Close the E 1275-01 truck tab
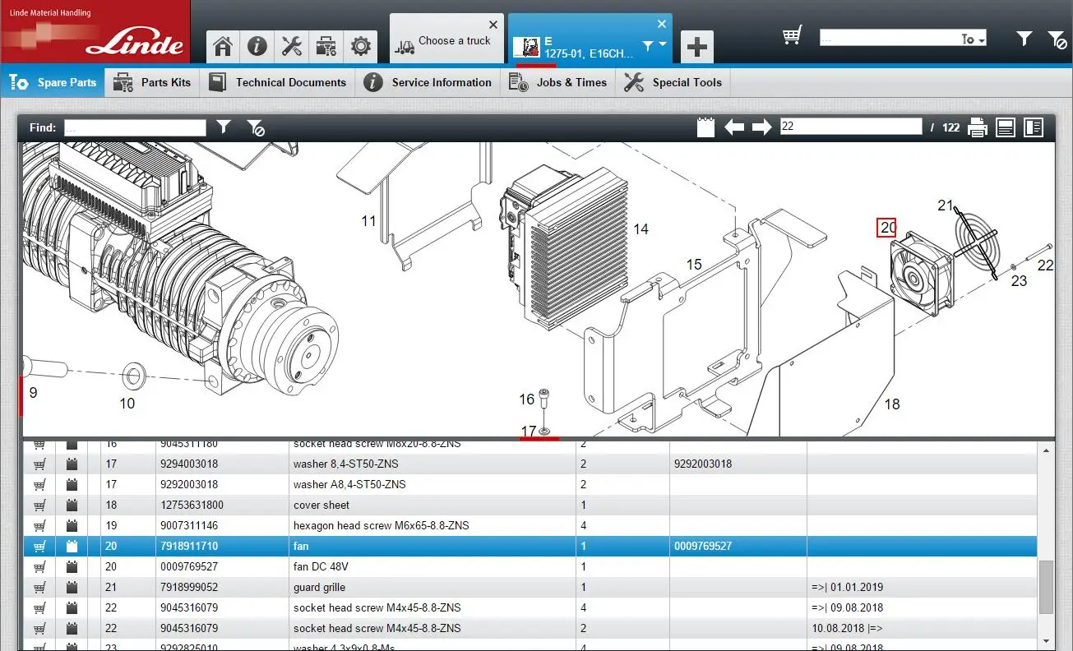This screenshot has width=1073, height=651. click(662, 24)
